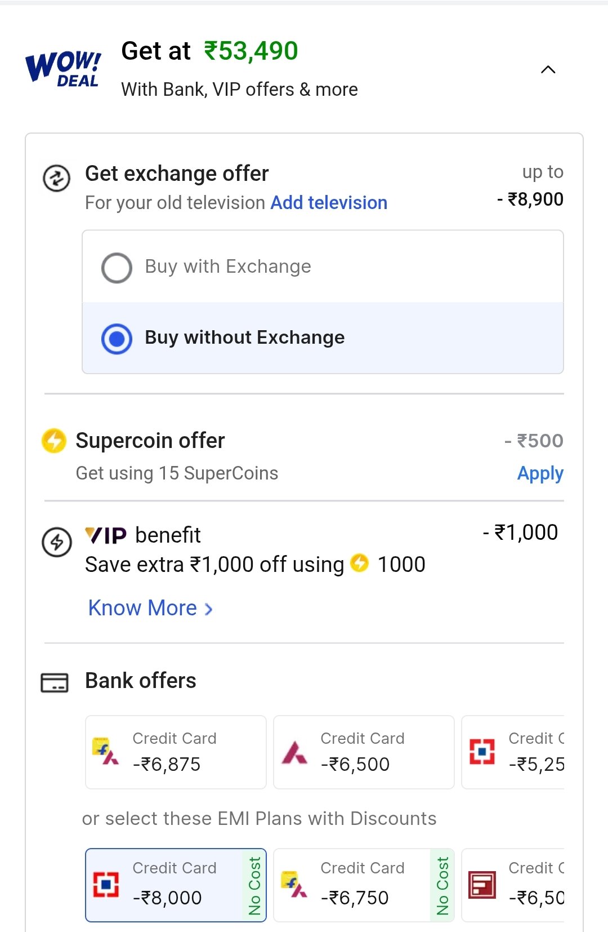
Task: Click the Bank offers card icon
Action: point(55,682)
